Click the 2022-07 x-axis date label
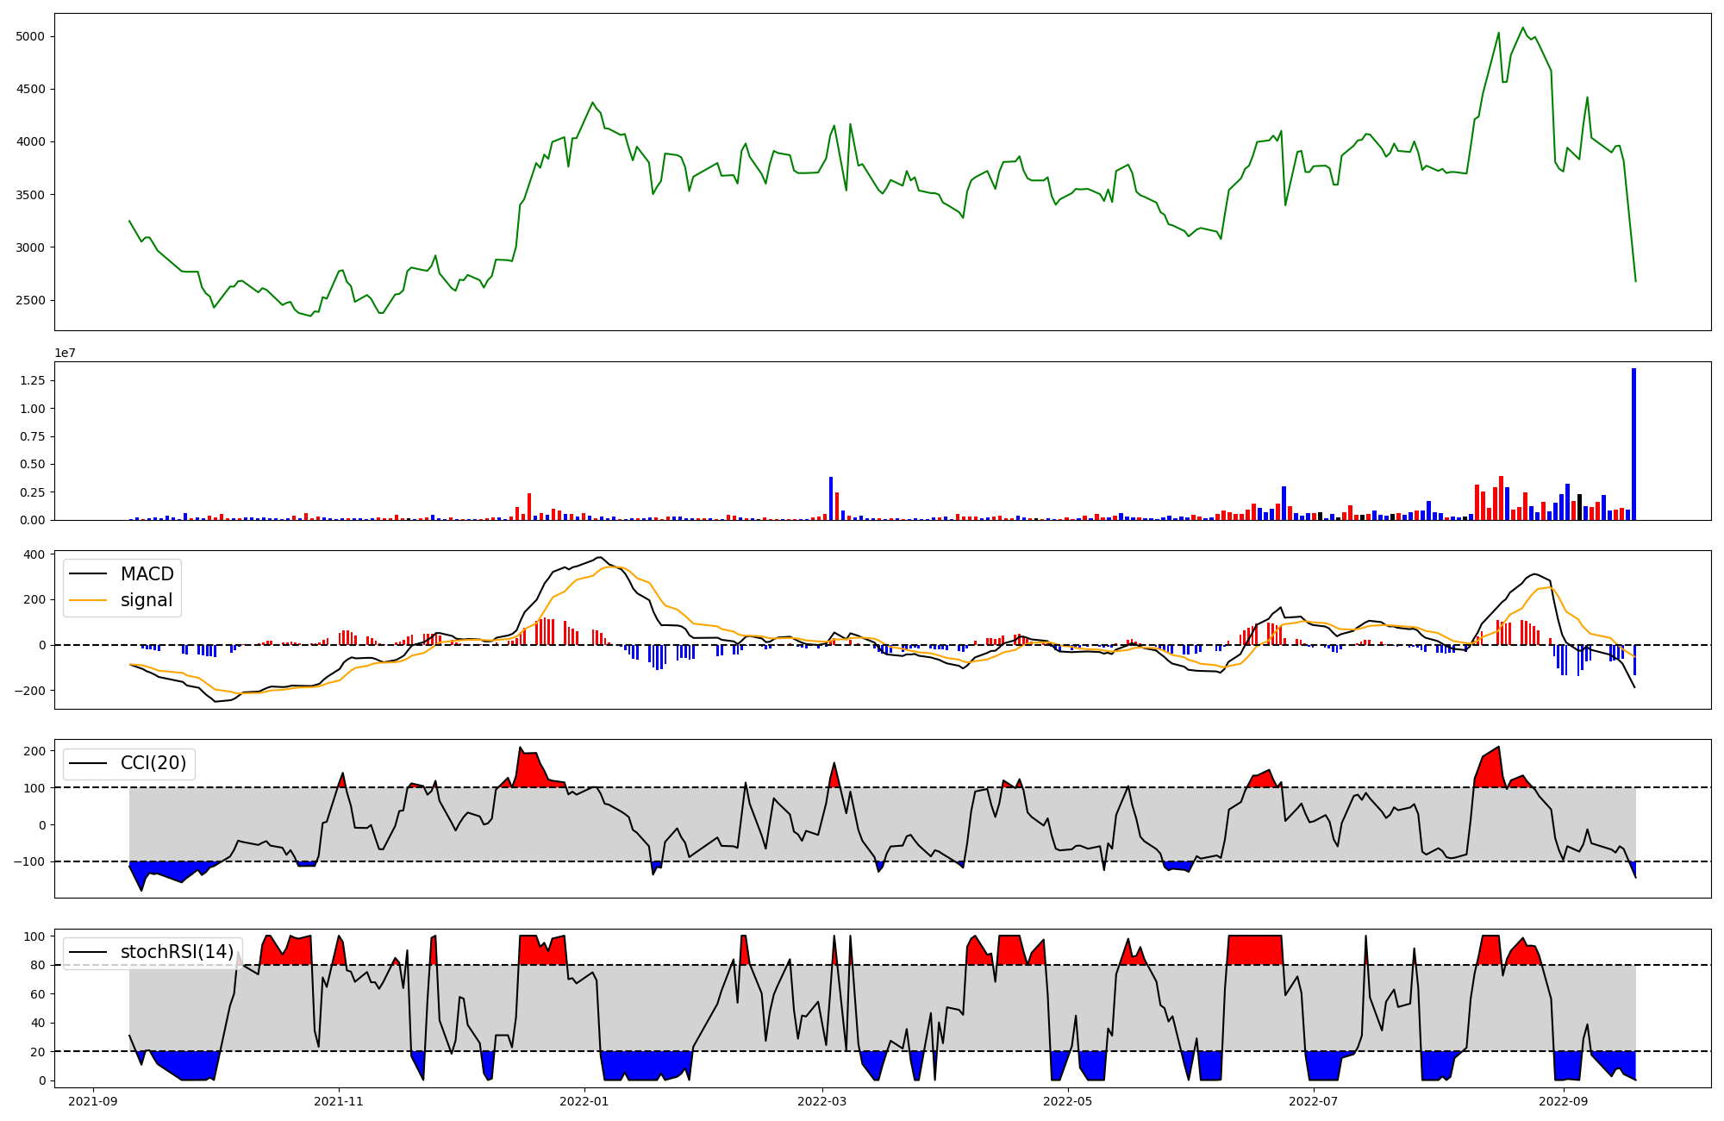This screenshot has height=1121, width=1724. pyautogui.click(x=1314, y=1100)
